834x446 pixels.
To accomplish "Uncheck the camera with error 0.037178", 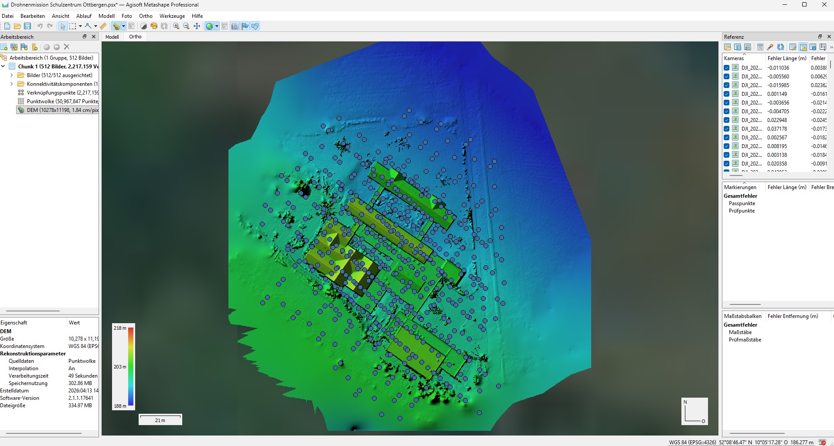I will tap(727, 129).
